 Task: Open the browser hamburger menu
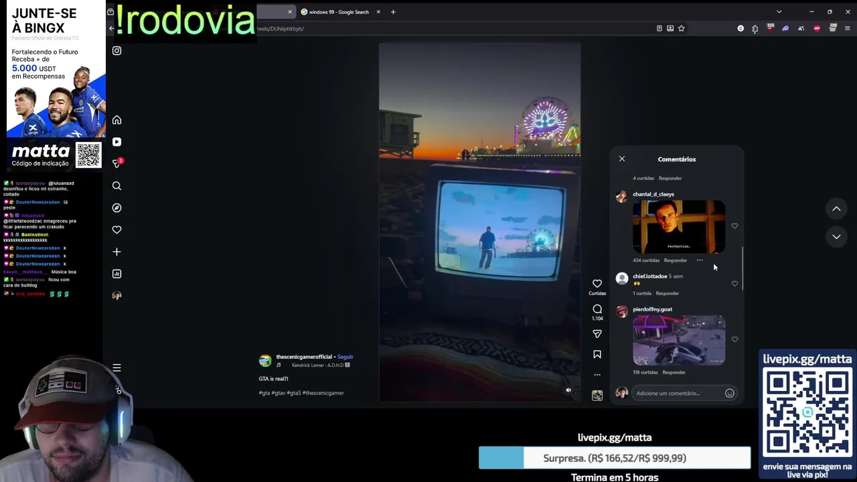tap(847, 28)
